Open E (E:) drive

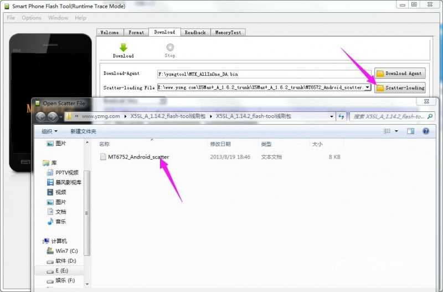click(61, 270)
